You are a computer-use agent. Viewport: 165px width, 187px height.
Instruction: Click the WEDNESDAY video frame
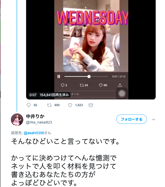tap(91, 36)
